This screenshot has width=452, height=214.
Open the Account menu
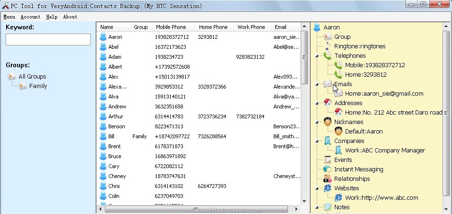(x=31, y=17)
